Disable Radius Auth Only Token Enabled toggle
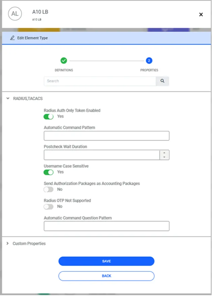The image size is (212, 296). point(48,117)
